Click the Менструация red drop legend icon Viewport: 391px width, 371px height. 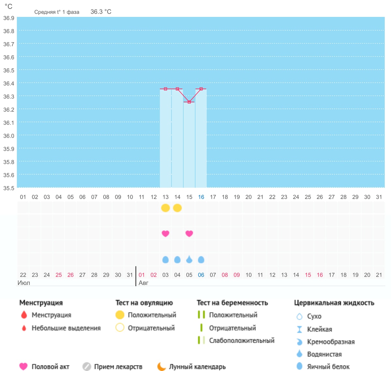click(x=24, y=315)
